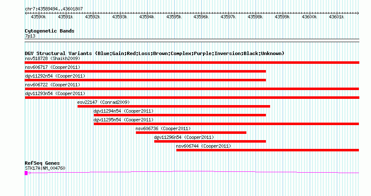
Task: Click the dgv11292n54 (Cooper2011) label
Action: [55, 76]
